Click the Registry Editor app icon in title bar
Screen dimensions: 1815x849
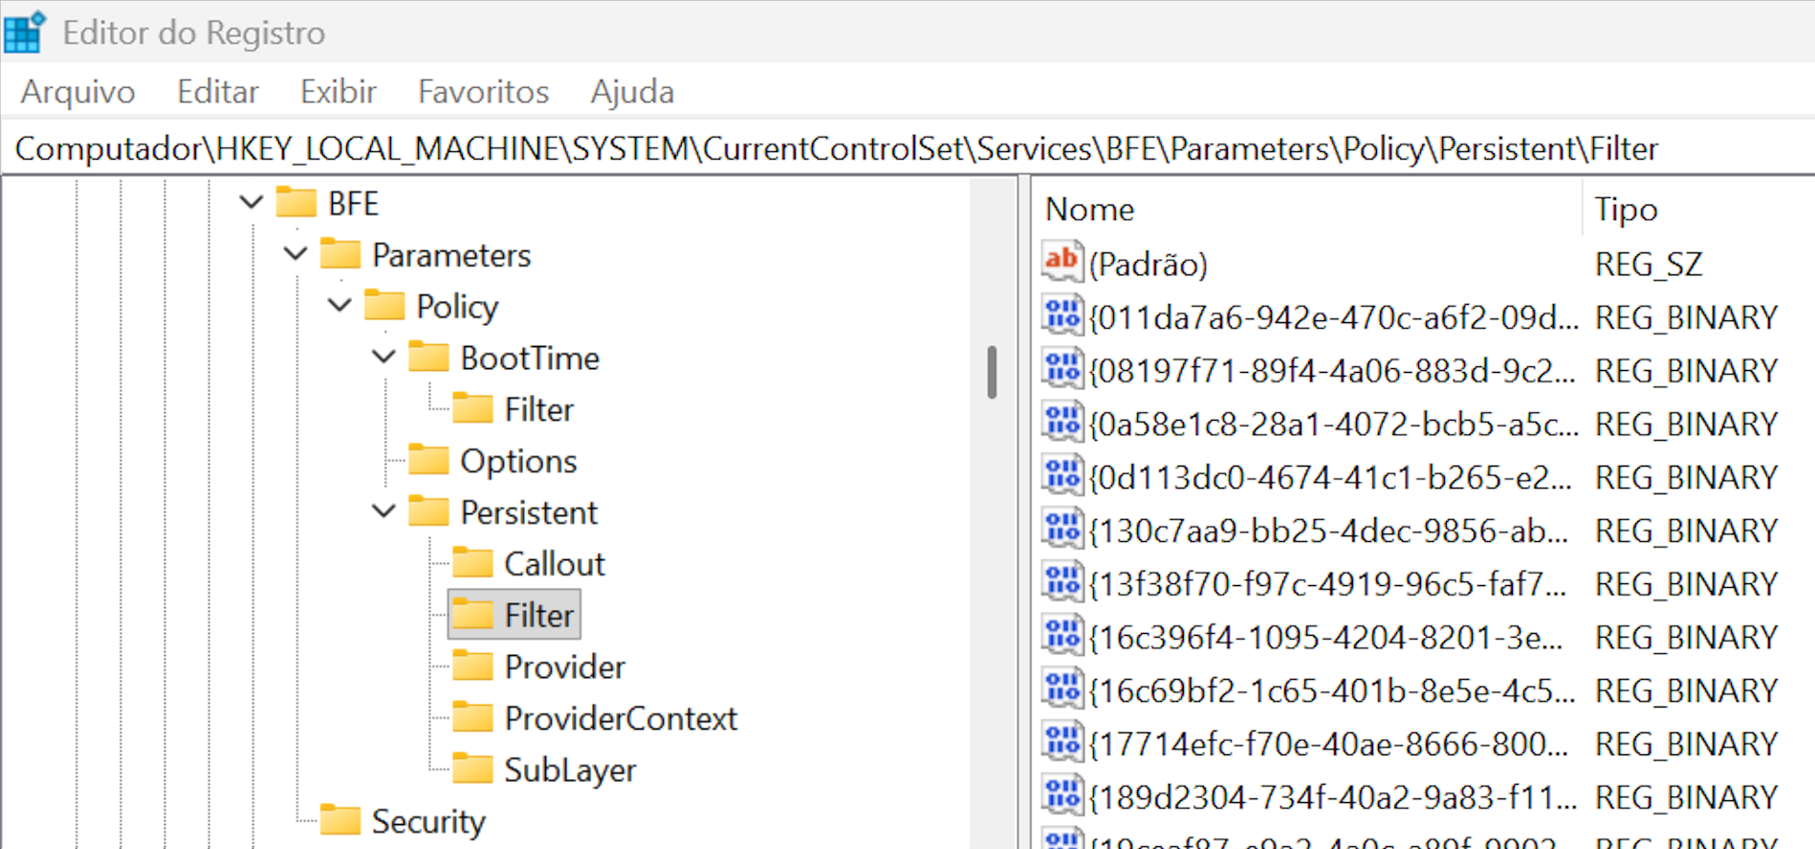[24, 32]
